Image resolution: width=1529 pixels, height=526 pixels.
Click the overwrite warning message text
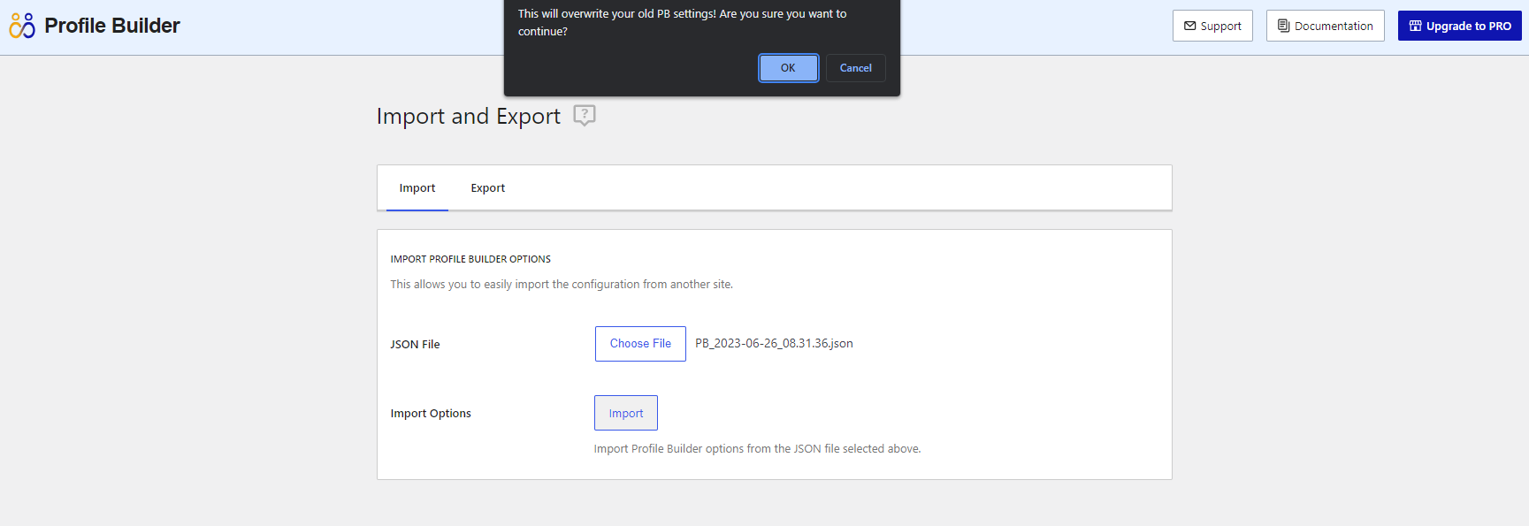[x=683, y=22]
